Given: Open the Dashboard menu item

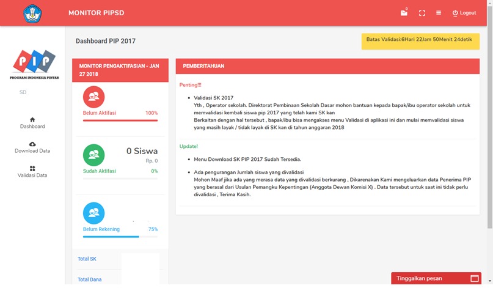Looking at the screenshot, I should tap(32, 123).
